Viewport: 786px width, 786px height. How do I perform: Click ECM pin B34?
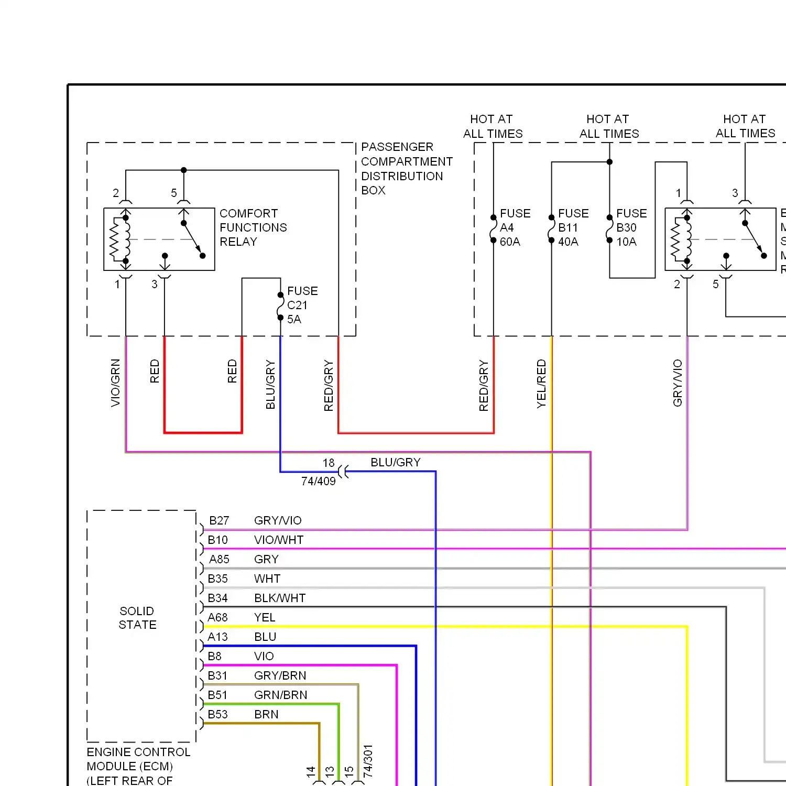click(217, 598)
